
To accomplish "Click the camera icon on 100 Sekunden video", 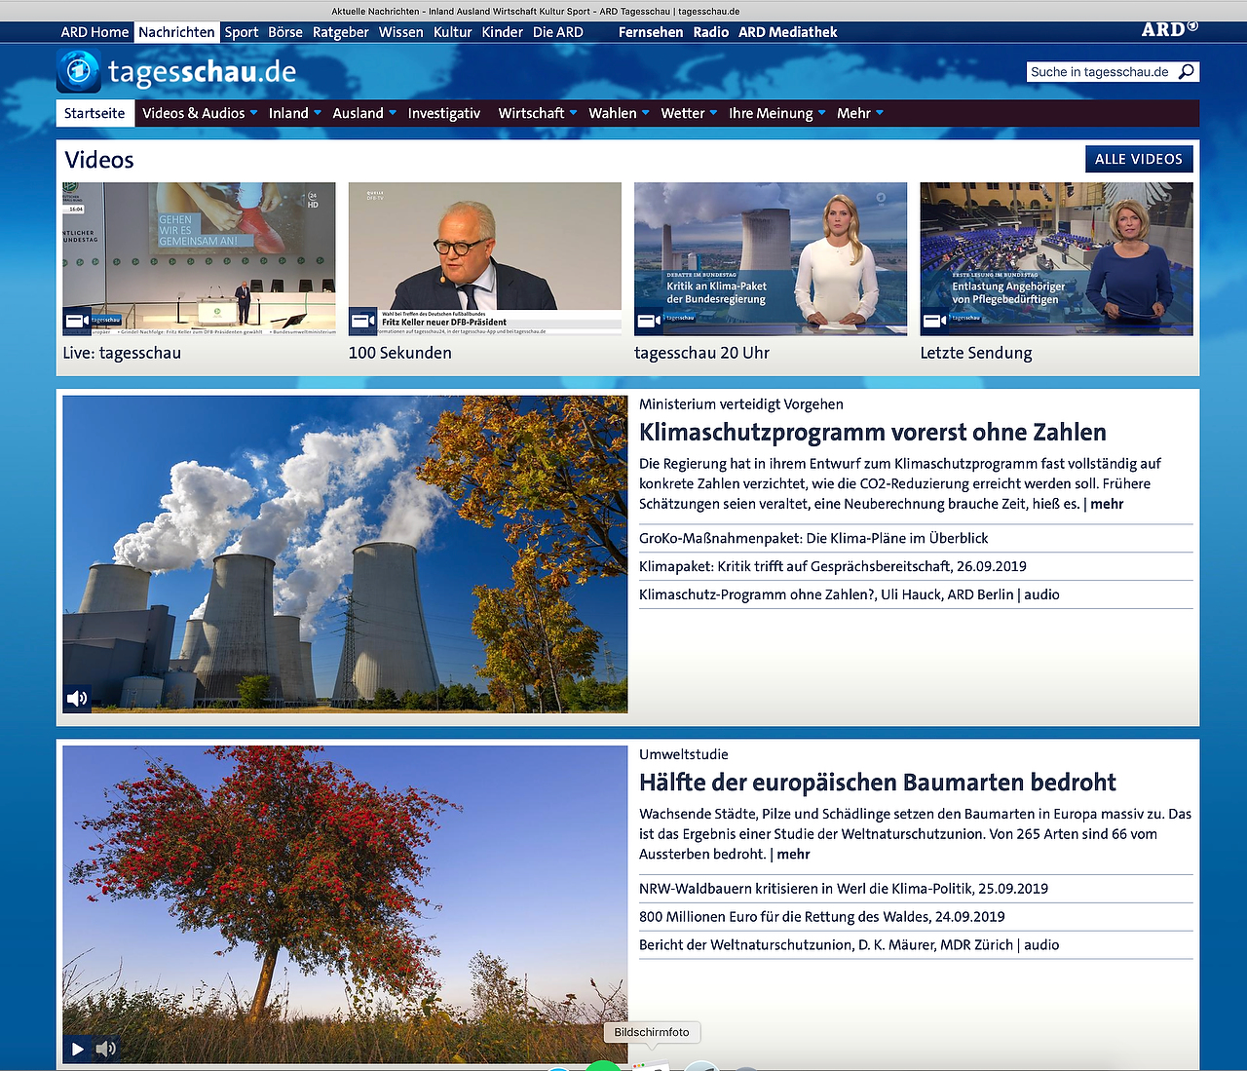I will coord(362,321).
